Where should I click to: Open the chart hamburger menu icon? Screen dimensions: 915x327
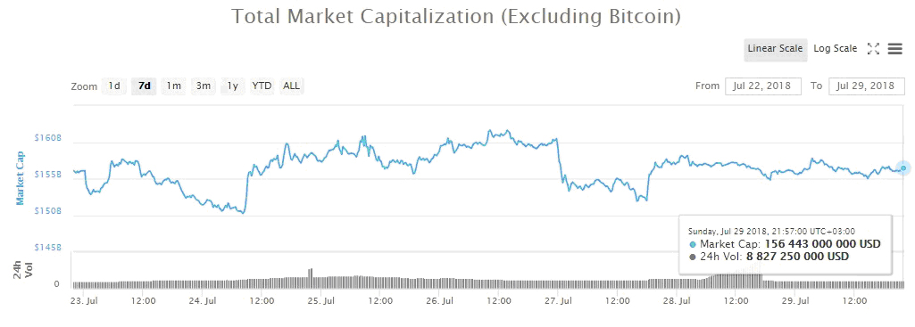coord(895,49)
